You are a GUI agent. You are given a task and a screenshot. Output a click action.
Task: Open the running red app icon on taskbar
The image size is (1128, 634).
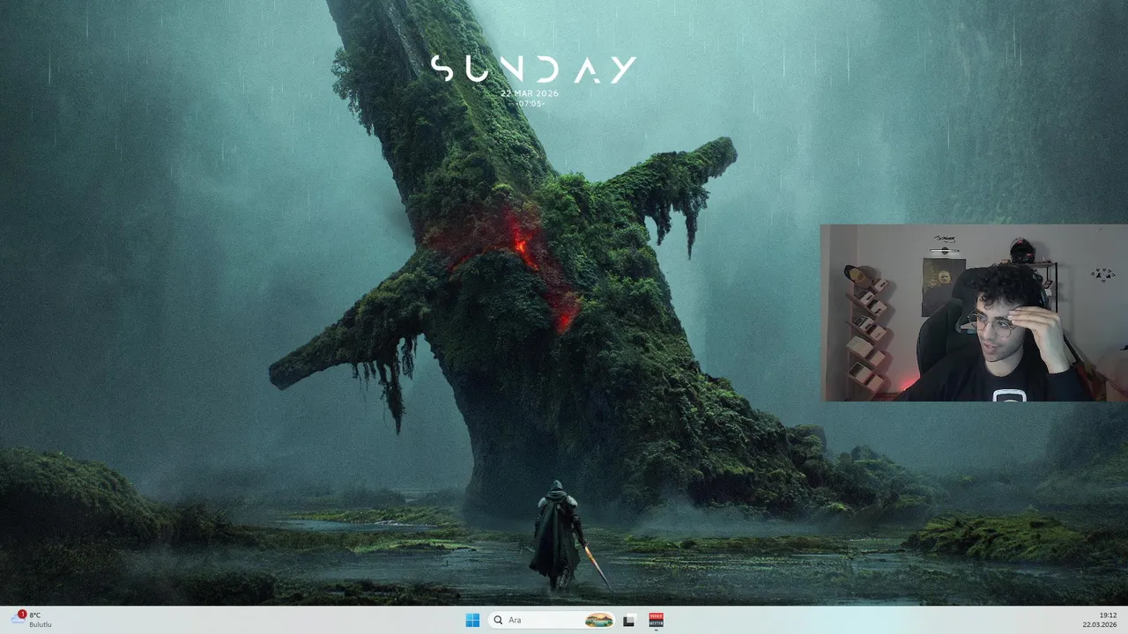point(656,620)
